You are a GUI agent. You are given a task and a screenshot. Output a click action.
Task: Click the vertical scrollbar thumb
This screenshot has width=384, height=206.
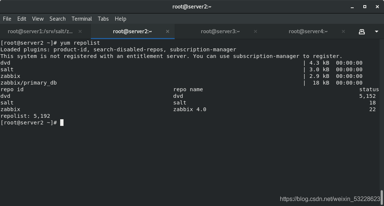[x=381, y=197]
